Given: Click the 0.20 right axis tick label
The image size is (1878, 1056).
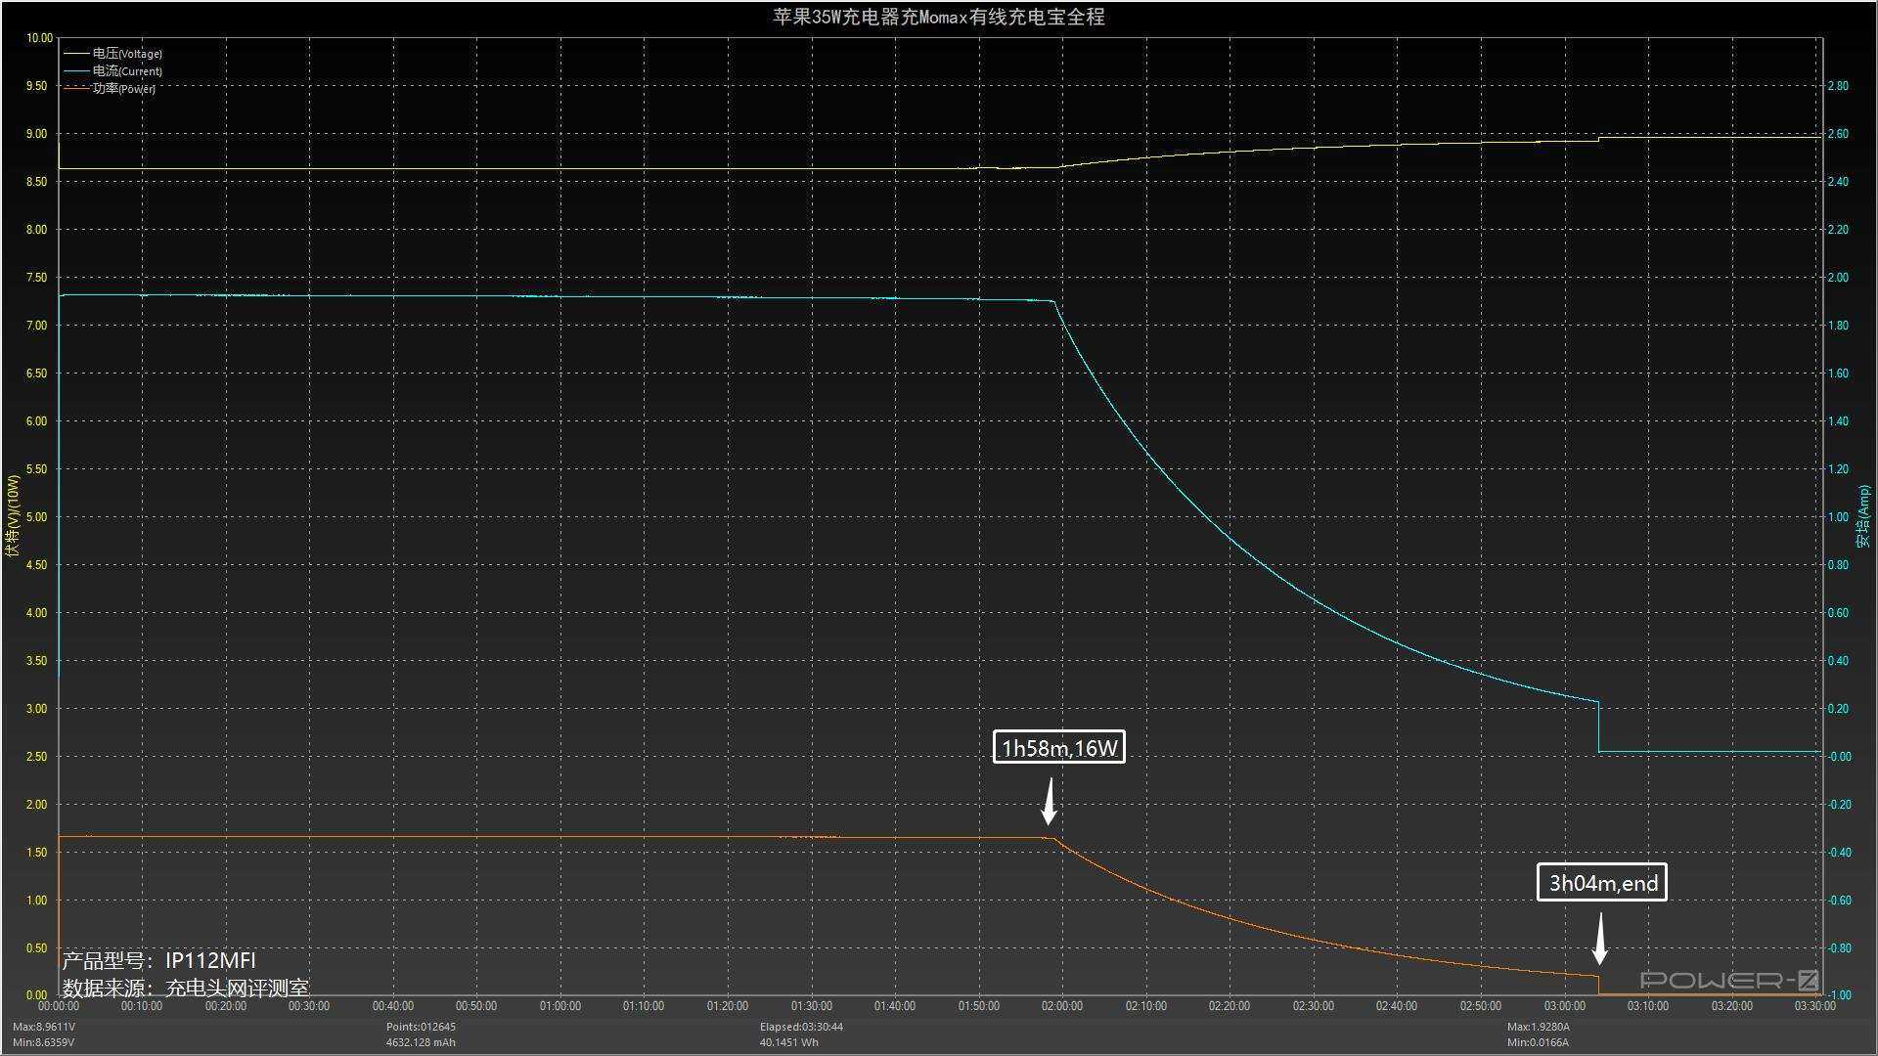Looking at the screenshot, I should point(1839,709).
